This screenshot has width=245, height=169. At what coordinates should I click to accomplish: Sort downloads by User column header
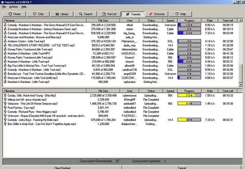tap(130, 20)
